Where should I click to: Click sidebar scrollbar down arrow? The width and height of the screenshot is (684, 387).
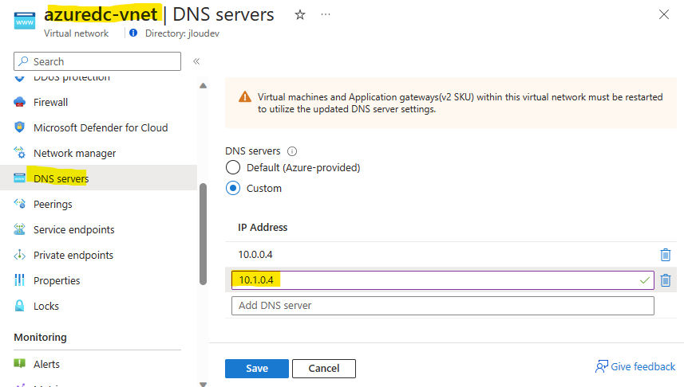[203, 385]
